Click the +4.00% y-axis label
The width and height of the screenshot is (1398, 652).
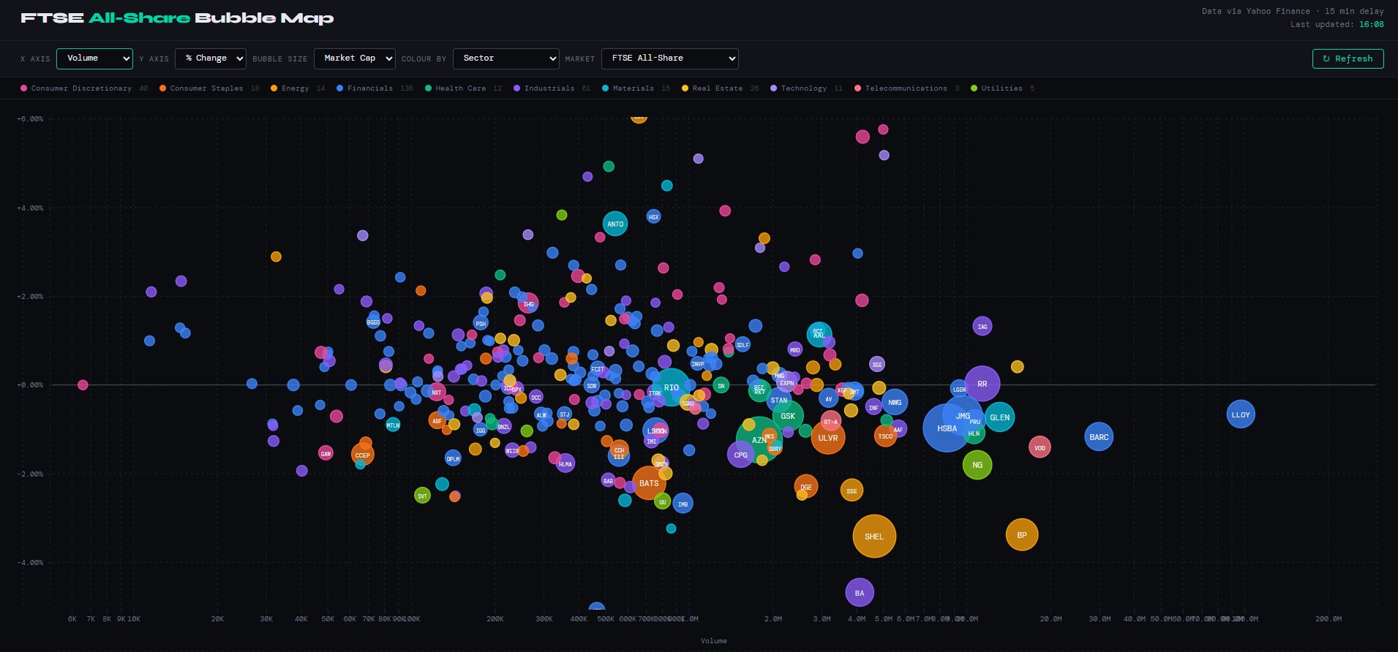(x=30, y=208)
